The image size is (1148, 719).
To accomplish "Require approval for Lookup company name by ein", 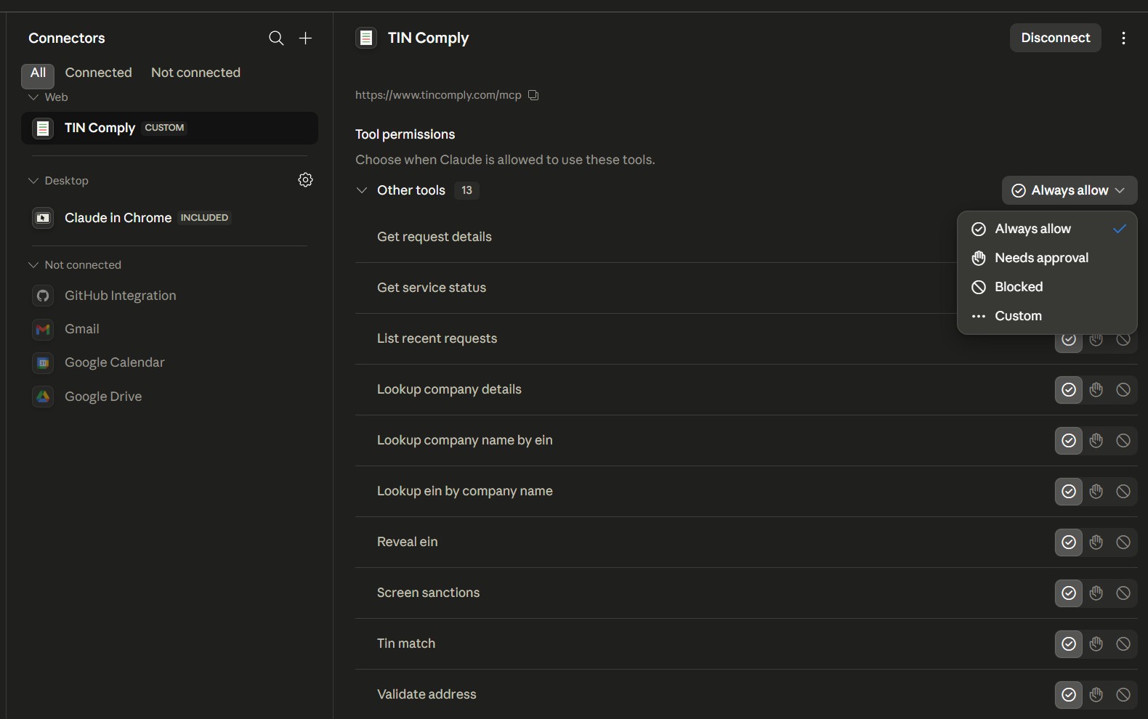I will coord(1096,441).
